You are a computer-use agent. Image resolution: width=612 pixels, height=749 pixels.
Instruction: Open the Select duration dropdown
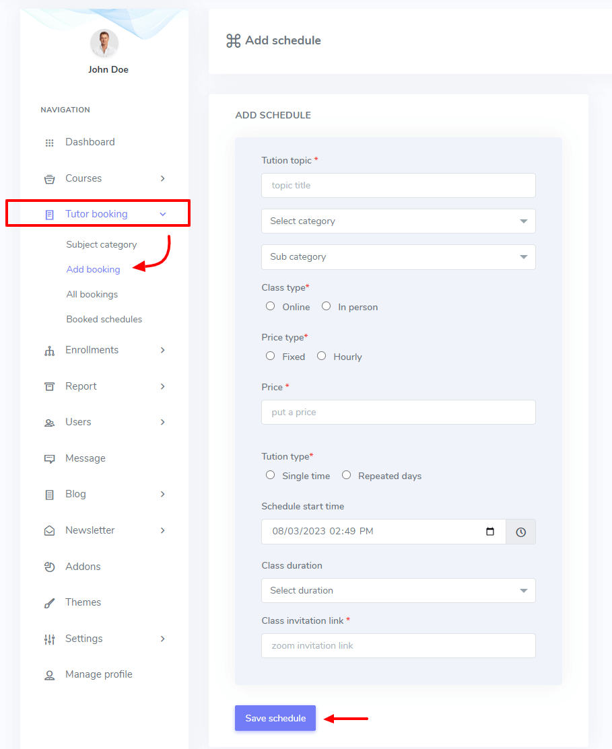(398, 590)
